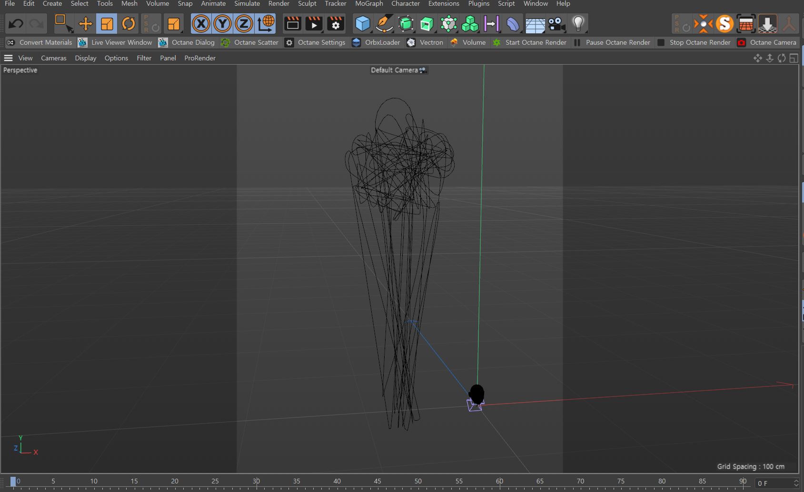Image resolution: width=804 pixels, height=492 pixels.
Task: Click the Undo arrow icon
Action: [x=16, y=24]
